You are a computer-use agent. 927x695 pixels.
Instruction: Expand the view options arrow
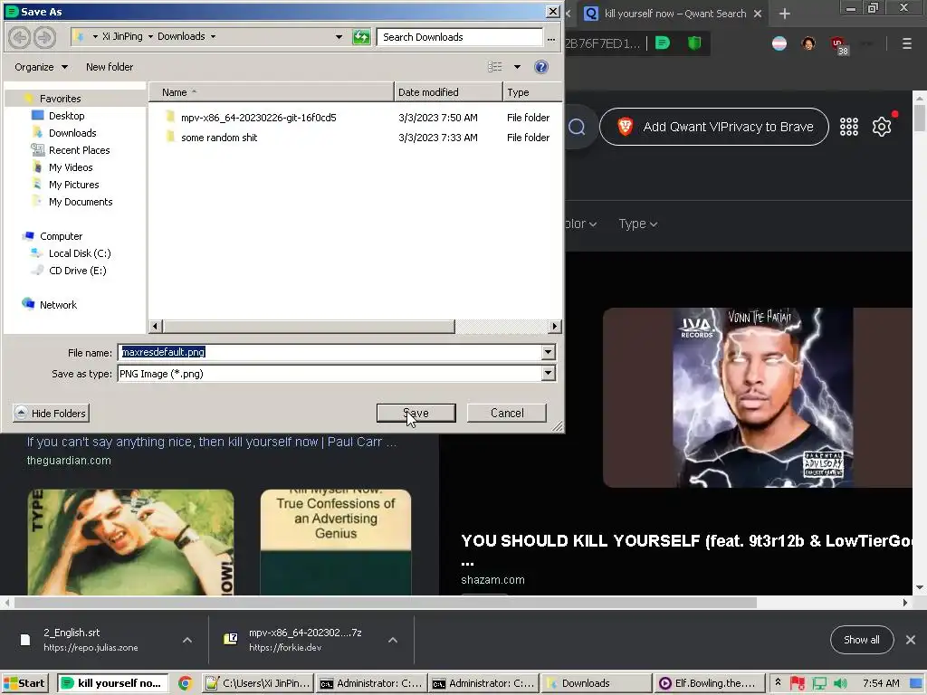point(517,67)
